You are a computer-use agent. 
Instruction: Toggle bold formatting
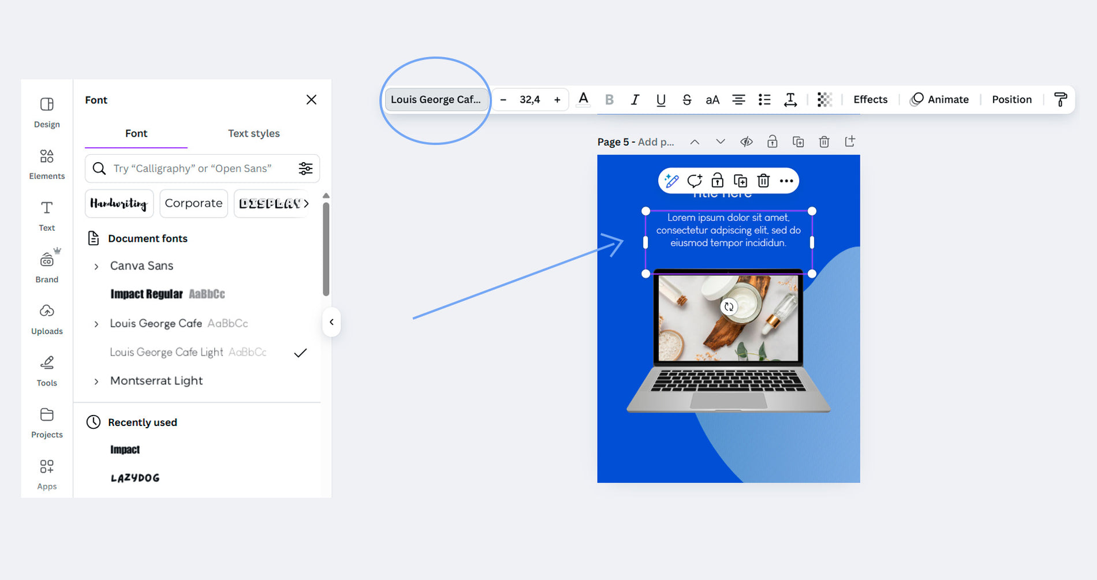coord(609,100)
